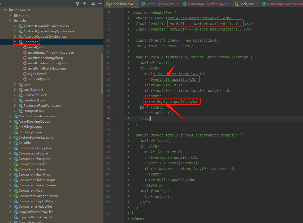Click the ConcurrentLinkedDeque class icon
Viewport: 303px width, 223px height.
[x=16, y=180]
